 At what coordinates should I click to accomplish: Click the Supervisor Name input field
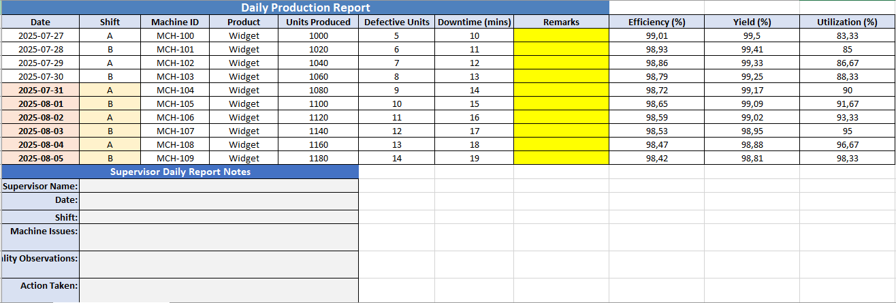pyautogui.click(x=219, y=186)
